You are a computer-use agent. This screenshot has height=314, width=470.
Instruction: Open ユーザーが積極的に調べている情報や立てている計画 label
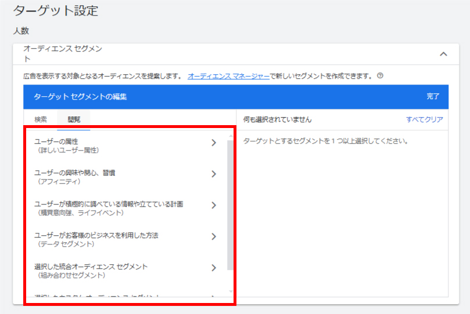[x=109, y=205]
